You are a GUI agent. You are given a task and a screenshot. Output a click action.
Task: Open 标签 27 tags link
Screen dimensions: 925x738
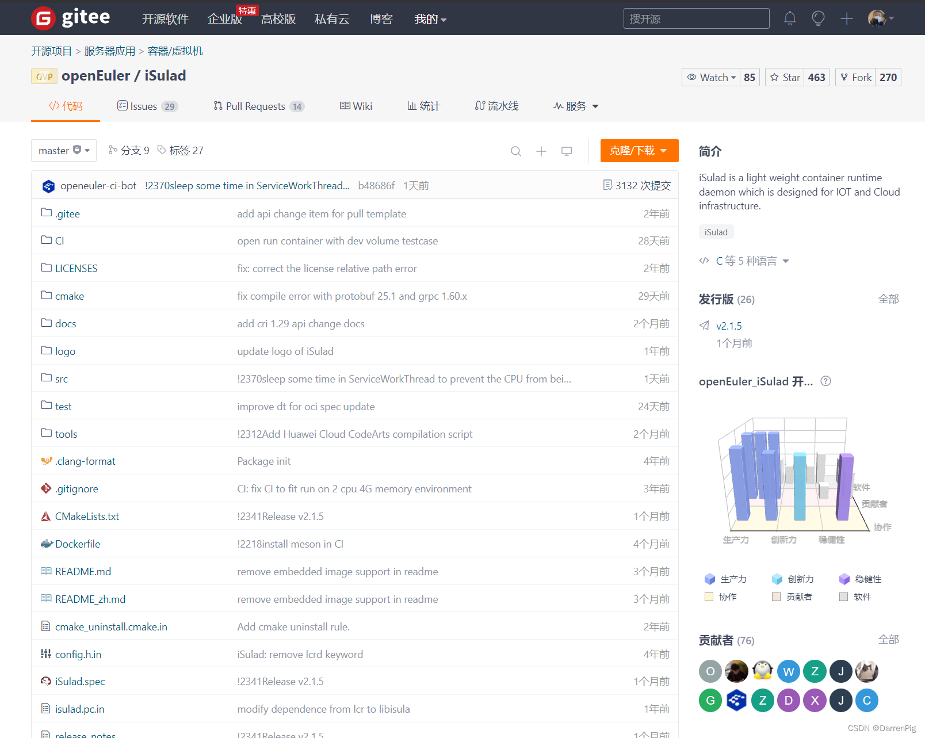(181, 150)
